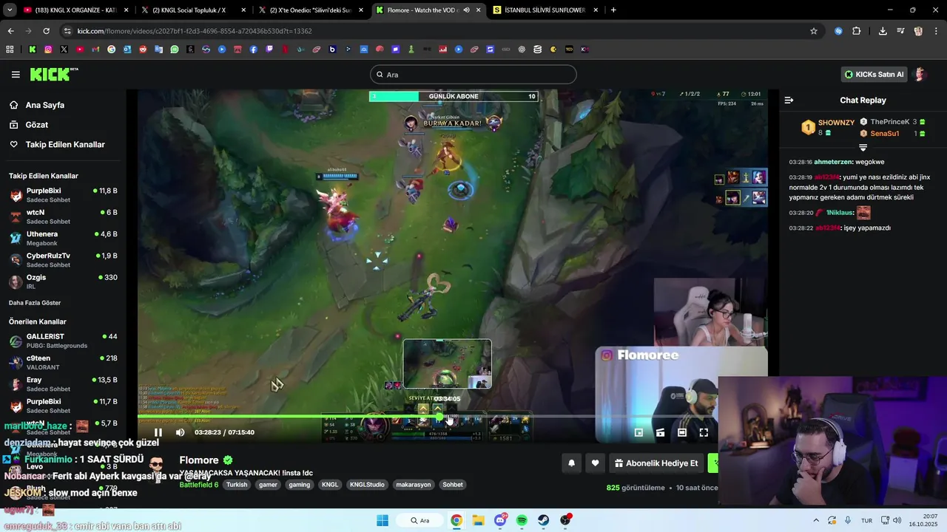Open wtcN followed channel
The height and width of the screenshot is (532, 947).
click(63, 216)
